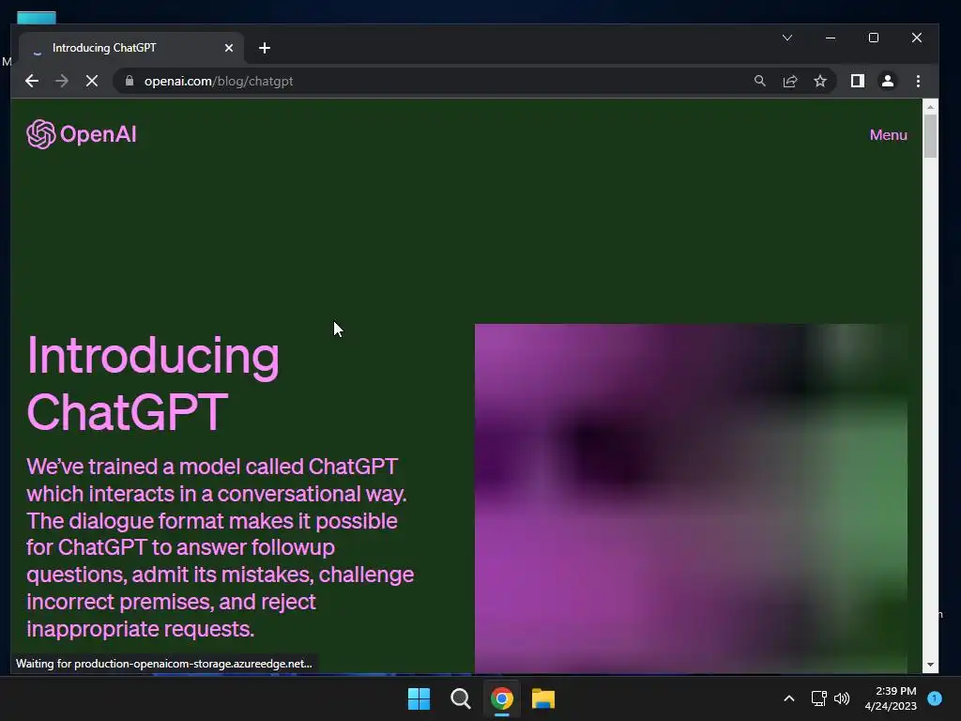
Task: Open the clock showing 2:39 PM
Action: pyautogui.click(x=891, y=698)
